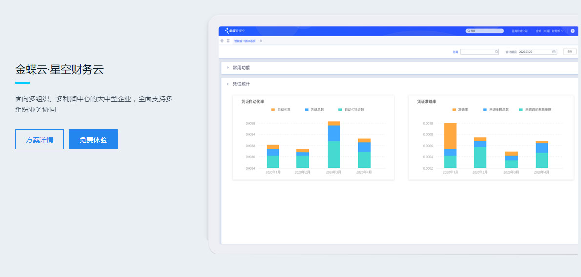The width and height of the screenshot is (581, 277).
Task: Click the 0.0010 axis label
Action: 428,123
